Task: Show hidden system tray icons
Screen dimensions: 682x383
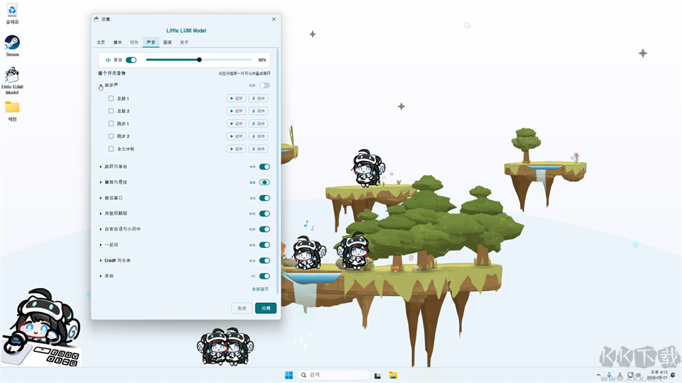Action: [x=598, y=375]
